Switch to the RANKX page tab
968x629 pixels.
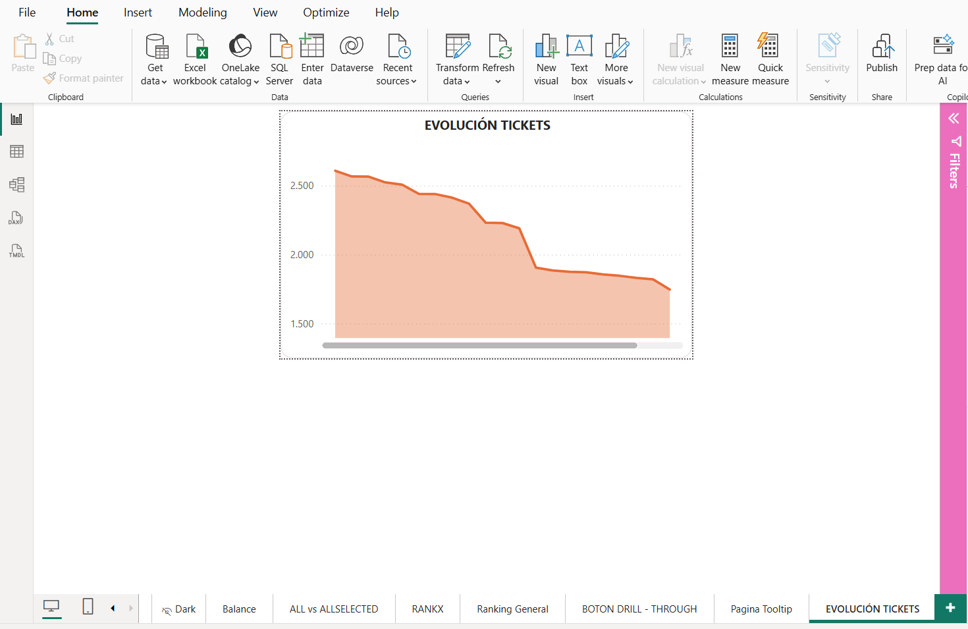(x=427, y=609)
